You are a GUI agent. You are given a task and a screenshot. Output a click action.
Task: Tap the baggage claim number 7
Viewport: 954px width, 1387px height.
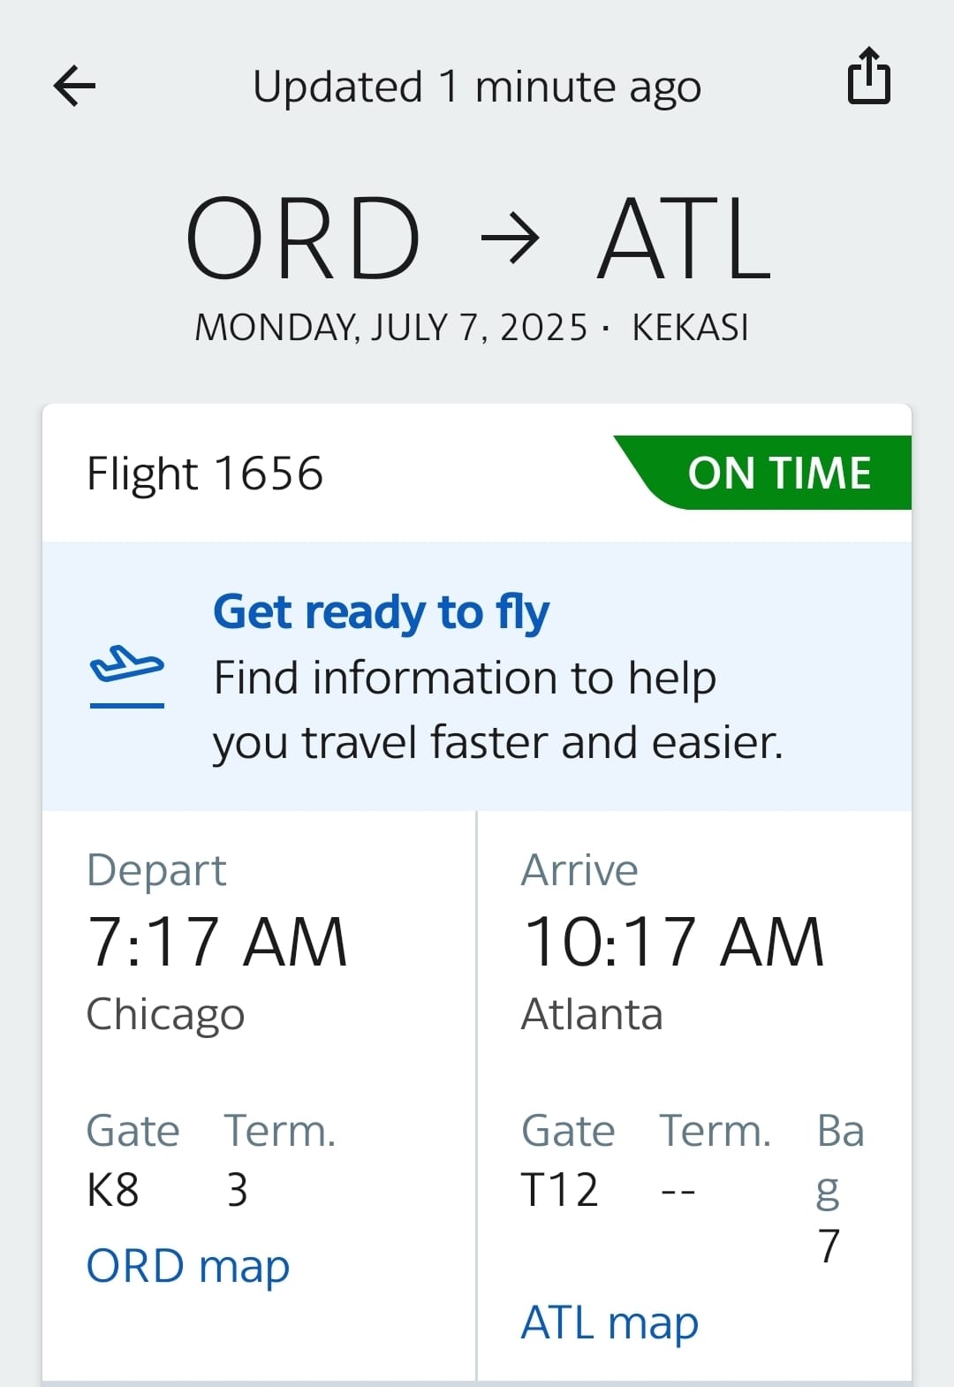coord(829,1246)
